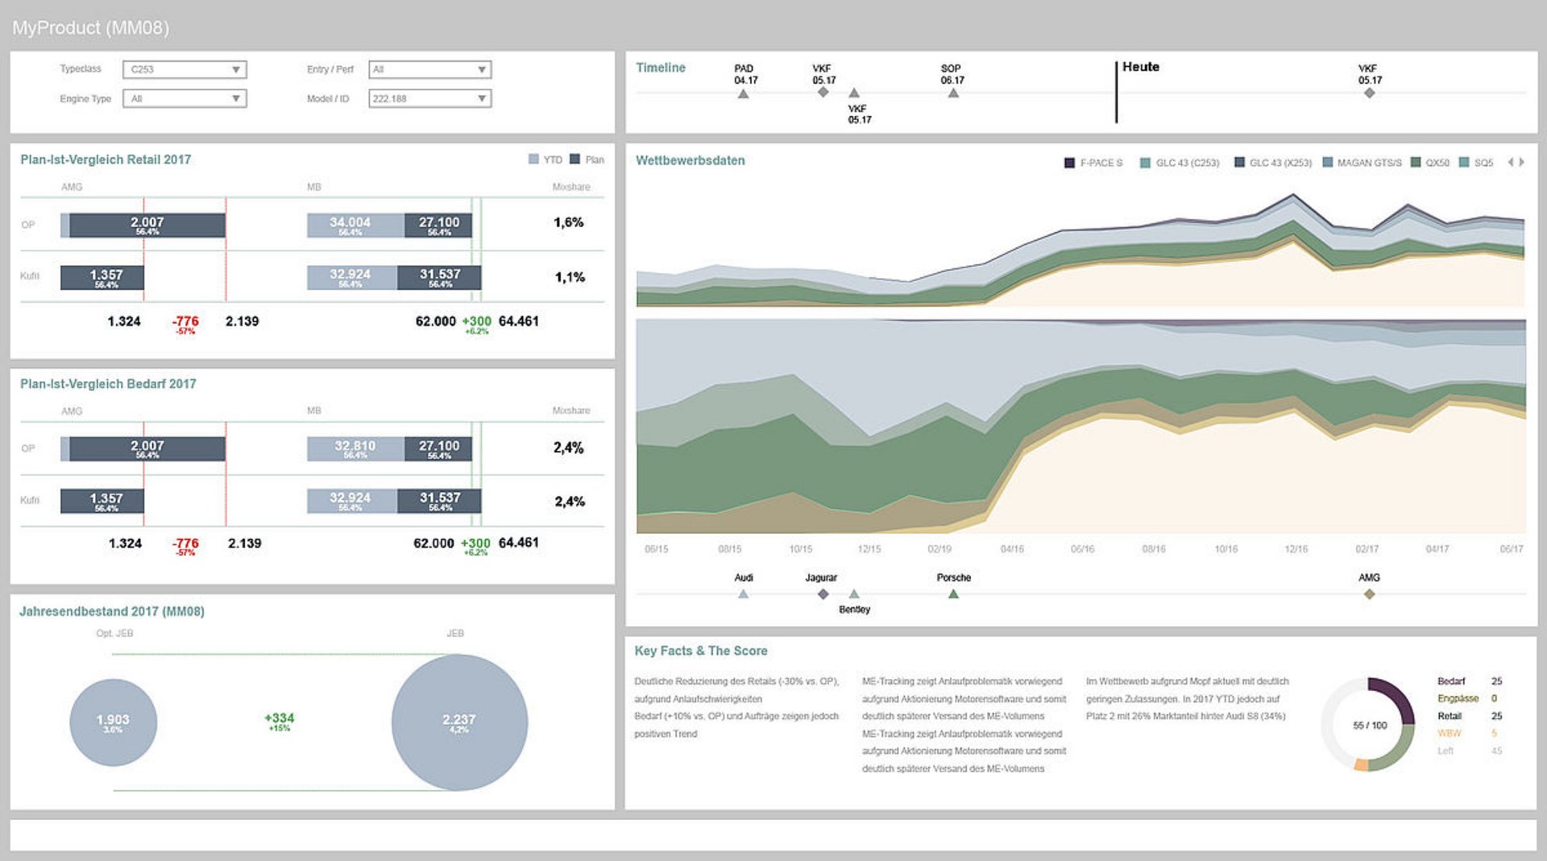Click the PAD 04.17 triangle marker
The image size is (1547, 861).
[743, 94]
